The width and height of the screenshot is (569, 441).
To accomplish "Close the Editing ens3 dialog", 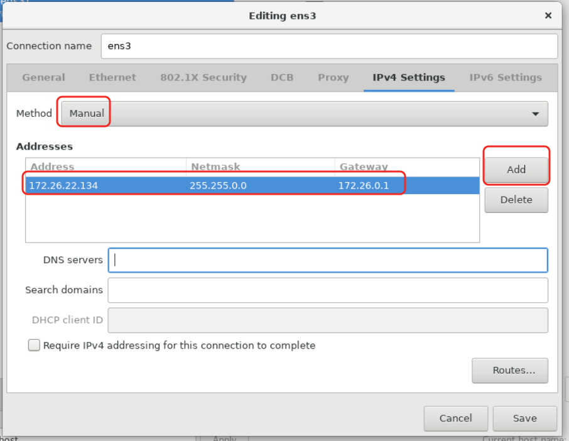I will 548,15.
